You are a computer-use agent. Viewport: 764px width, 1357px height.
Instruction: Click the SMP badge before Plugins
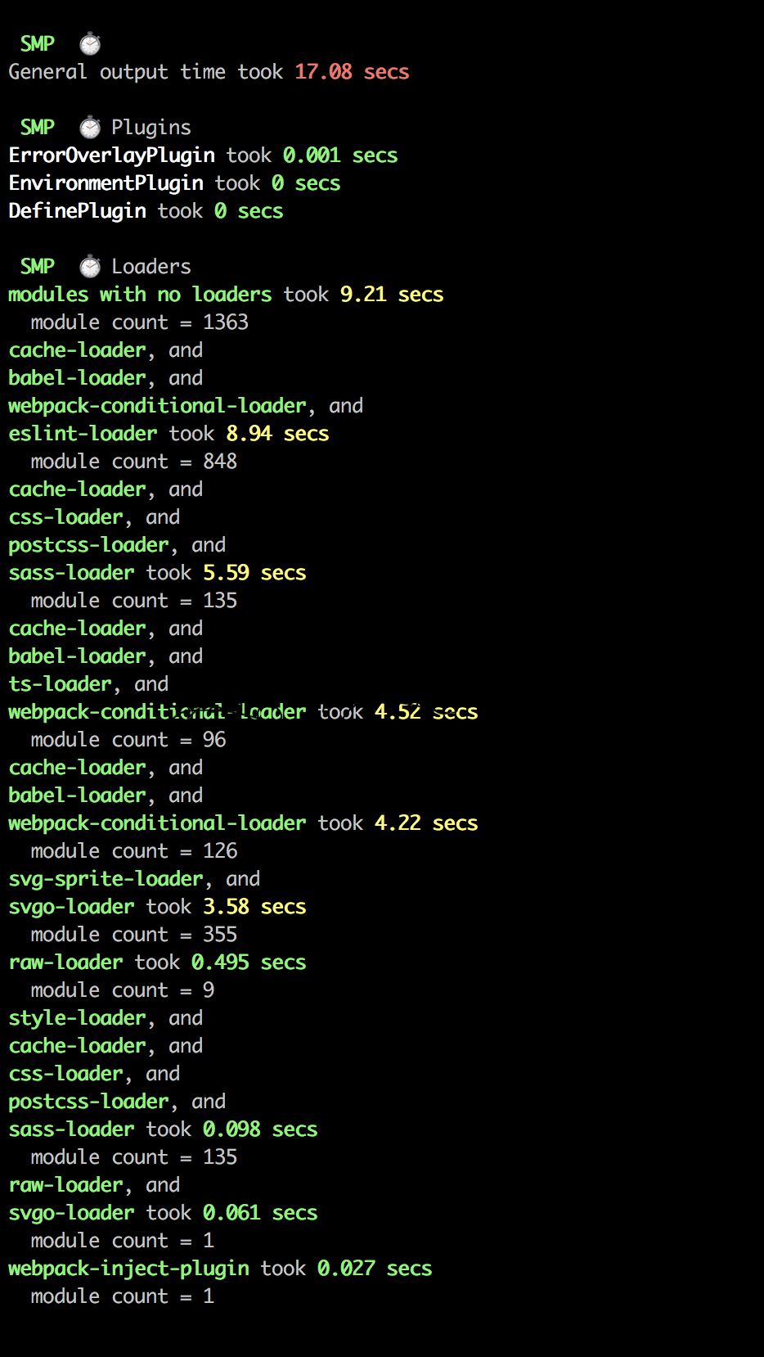[38, 127]
